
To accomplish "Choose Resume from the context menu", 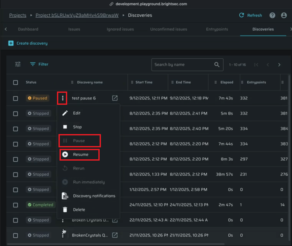I will tap(88, 154).
